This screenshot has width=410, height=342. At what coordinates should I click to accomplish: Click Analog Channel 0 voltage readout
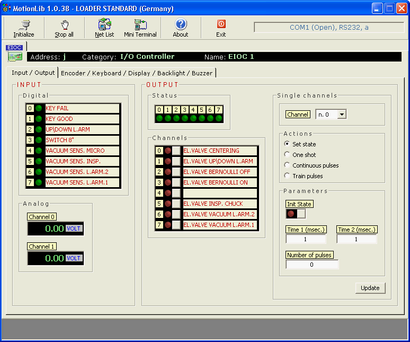pyautogui.click(x=56, y=229)
